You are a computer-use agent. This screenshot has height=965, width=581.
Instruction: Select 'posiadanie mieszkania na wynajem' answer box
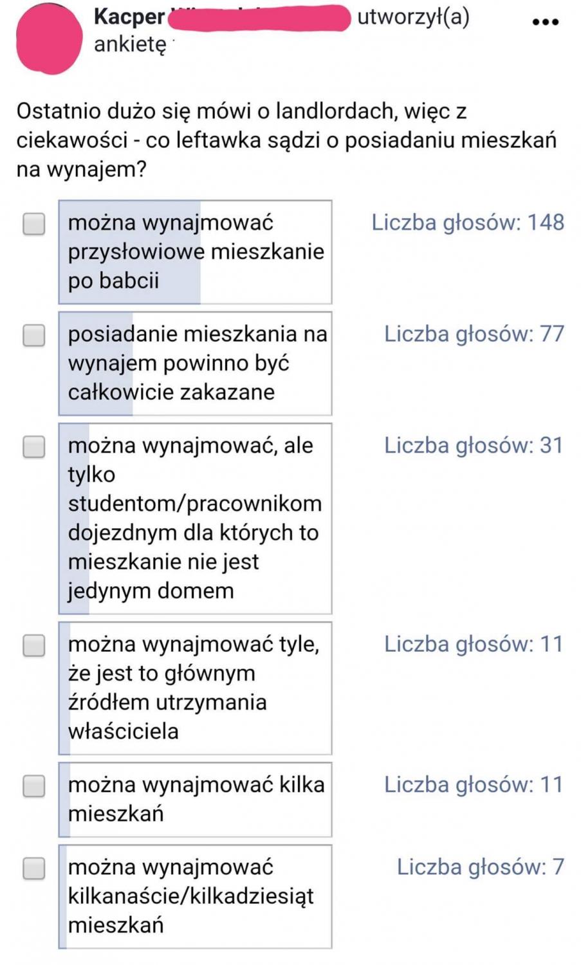coord(196,363)
